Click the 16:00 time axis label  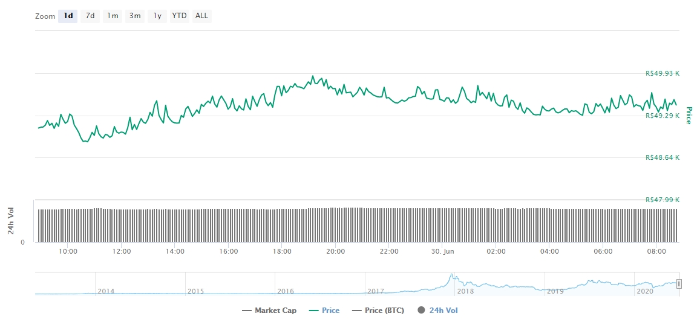[x=229, y=251]
